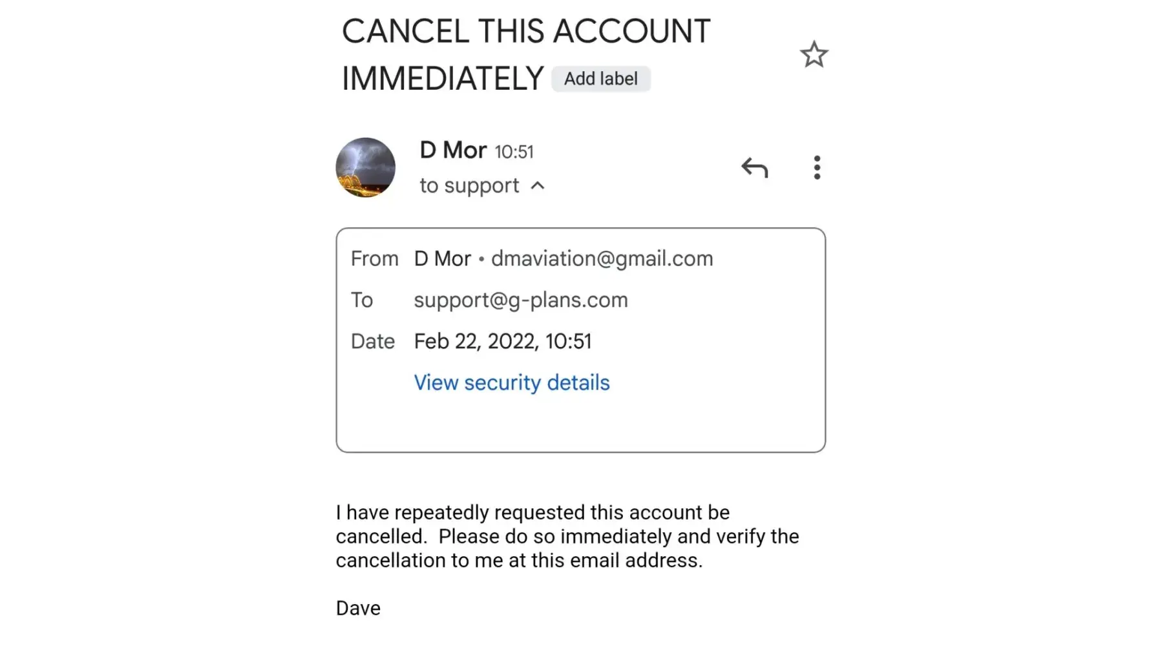The image size is (1149, 646).
Task: Collapse details using the chevron beside support
Action: coord(538,186)
